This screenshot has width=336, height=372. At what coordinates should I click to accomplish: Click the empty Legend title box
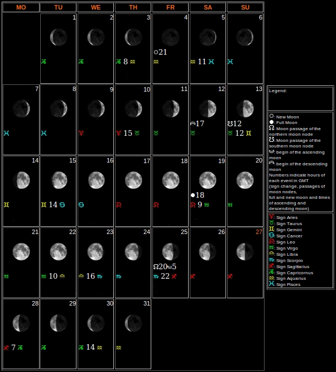pyautogui.click(x=300, y=99)
